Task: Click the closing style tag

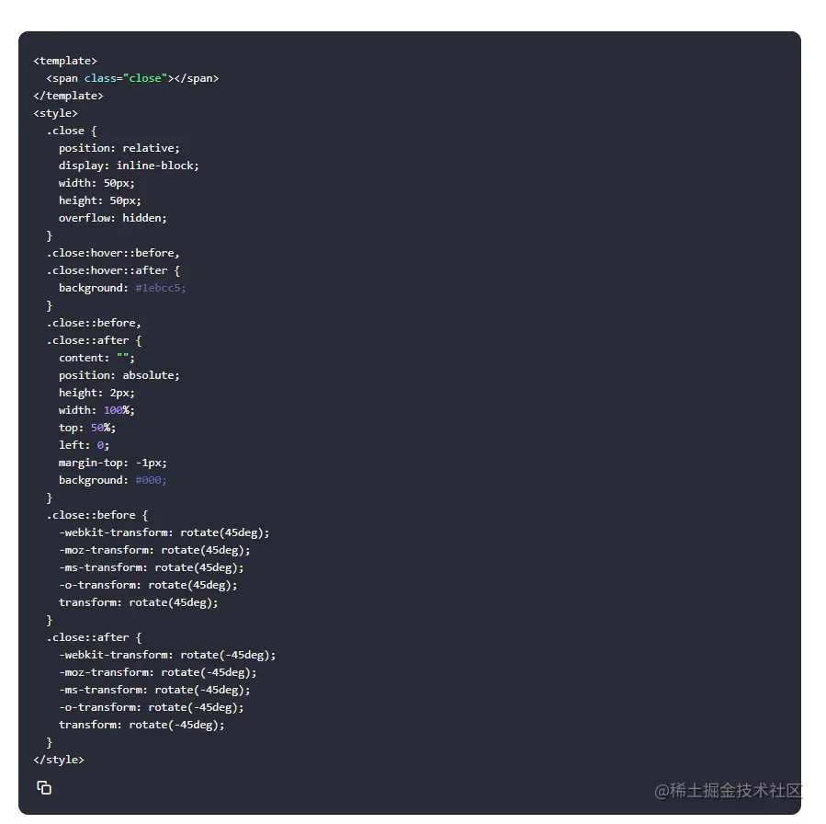Action: click(x=59, y=760)
